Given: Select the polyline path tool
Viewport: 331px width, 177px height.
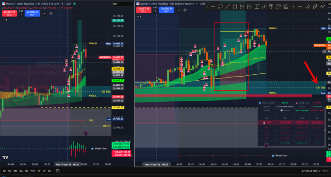Looking at the screenshot, I should click(x=322, y=7).
